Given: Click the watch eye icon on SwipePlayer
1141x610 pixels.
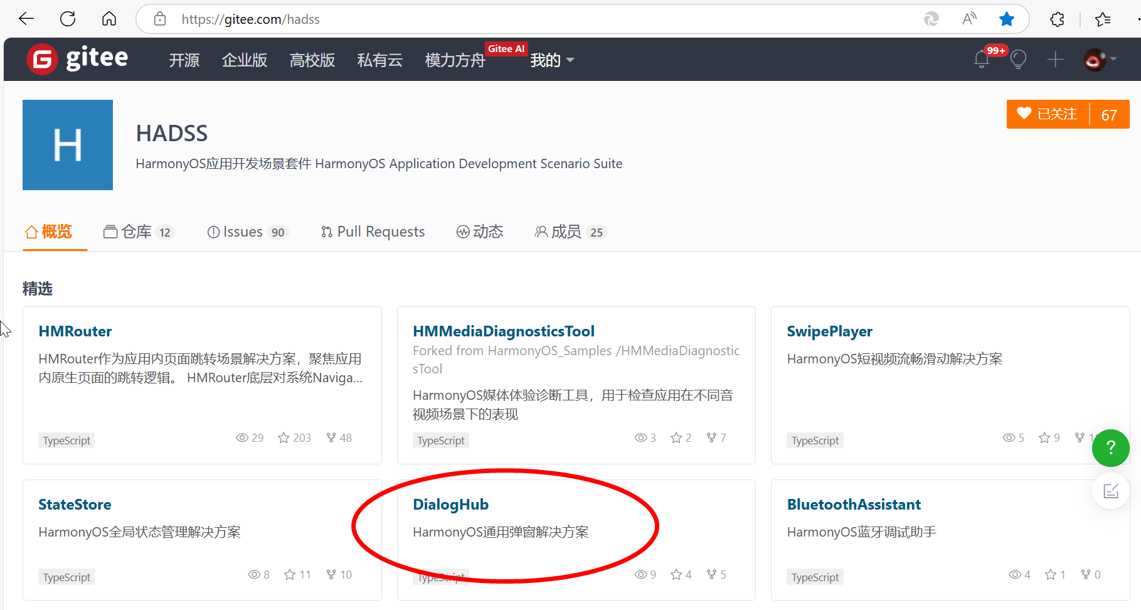Looking at the screenshot, I should pyautogui.click(x=1009, y=437).
